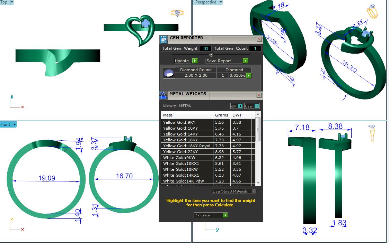The height and width of the screenshot is (243, 389).
Task: Click the Gem Reporter panel icon
Action: (163, 39)
